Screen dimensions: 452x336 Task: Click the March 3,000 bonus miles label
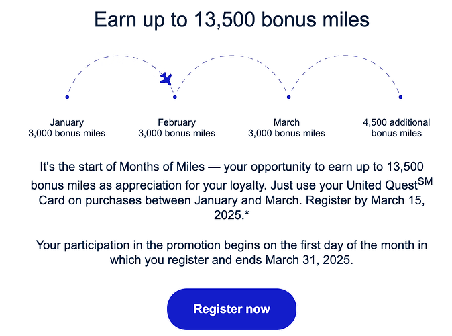(286, 128)
